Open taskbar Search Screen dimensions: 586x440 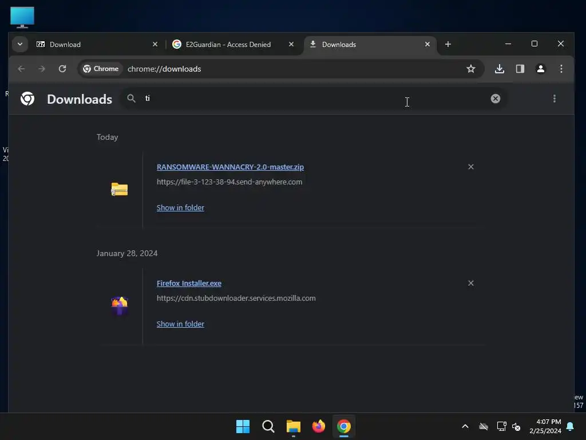(268, 426)
